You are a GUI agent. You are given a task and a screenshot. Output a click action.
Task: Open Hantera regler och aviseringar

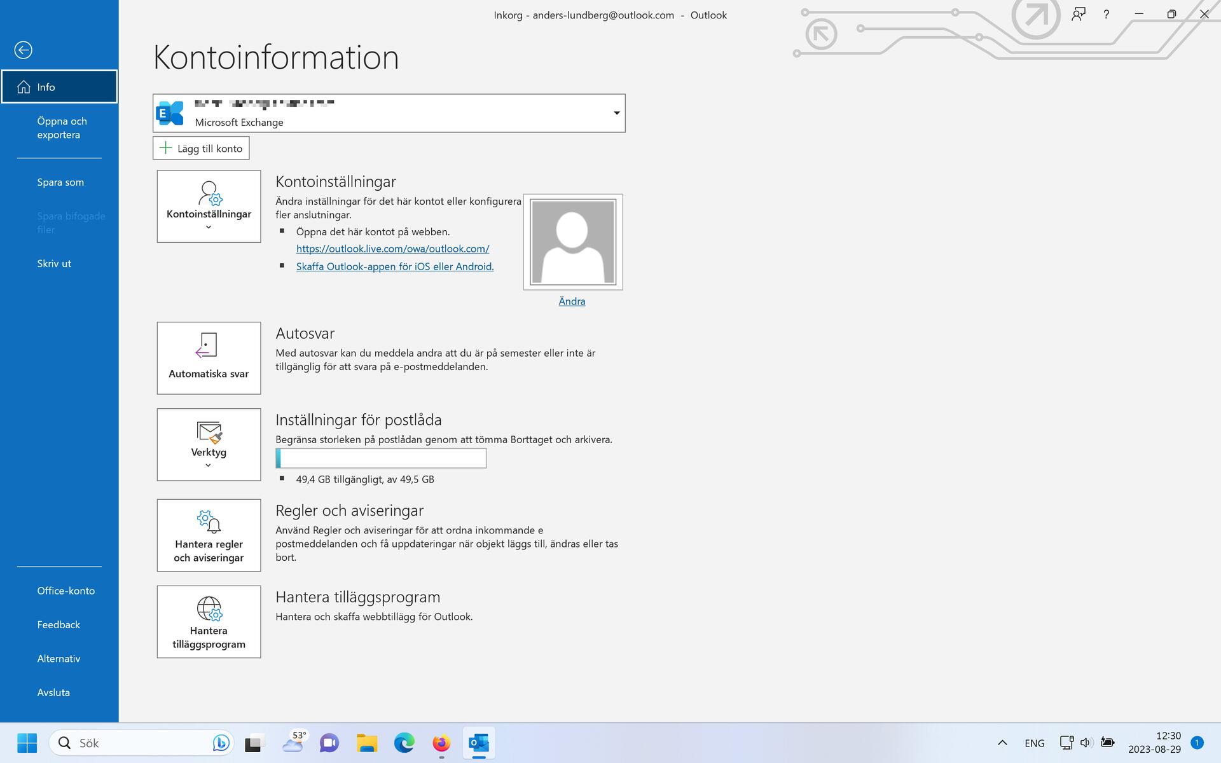click(x=208, y=534)
